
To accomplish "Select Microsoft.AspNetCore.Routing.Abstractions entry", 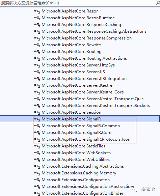I will pos(84,58).
